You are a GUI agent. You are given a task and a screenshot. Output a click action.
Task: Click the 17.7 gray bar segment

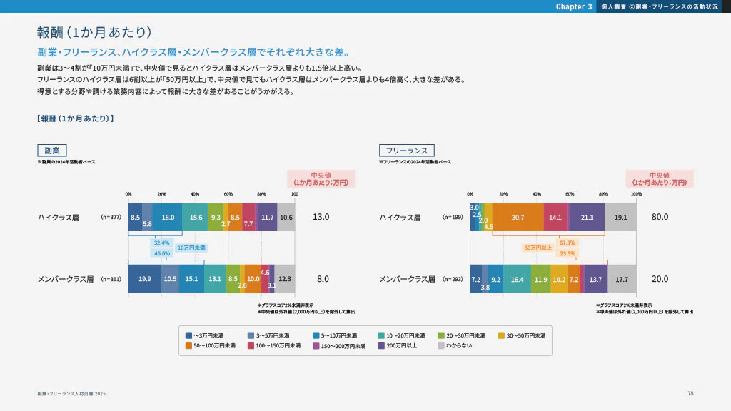coord(622,279)
